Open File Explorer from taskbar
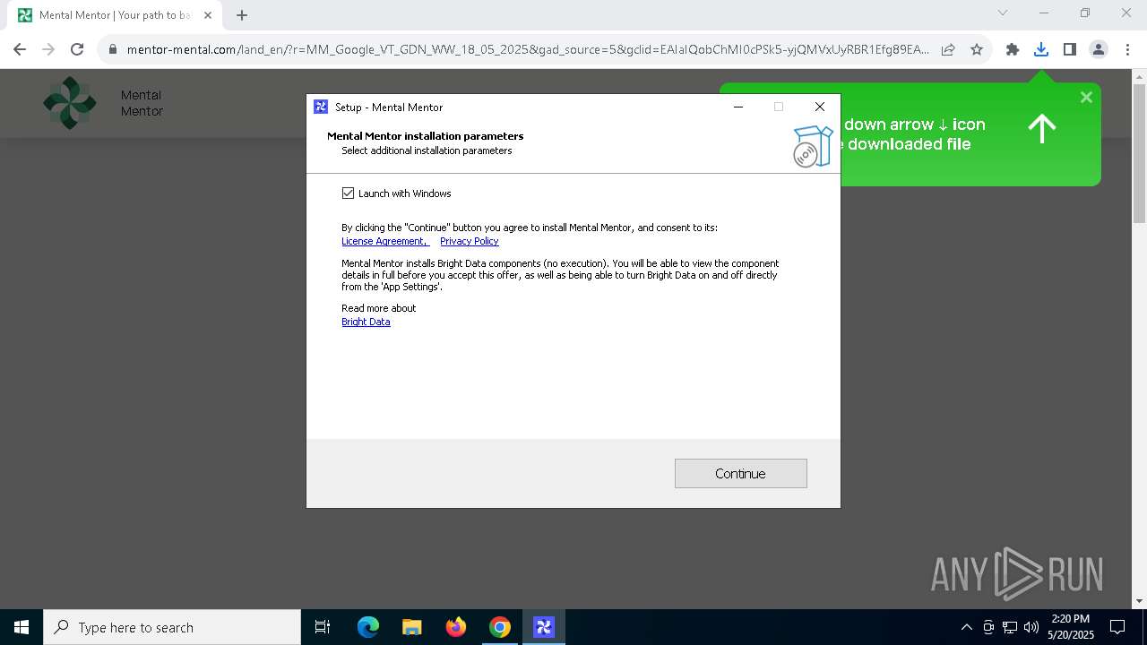 point(412,627)
